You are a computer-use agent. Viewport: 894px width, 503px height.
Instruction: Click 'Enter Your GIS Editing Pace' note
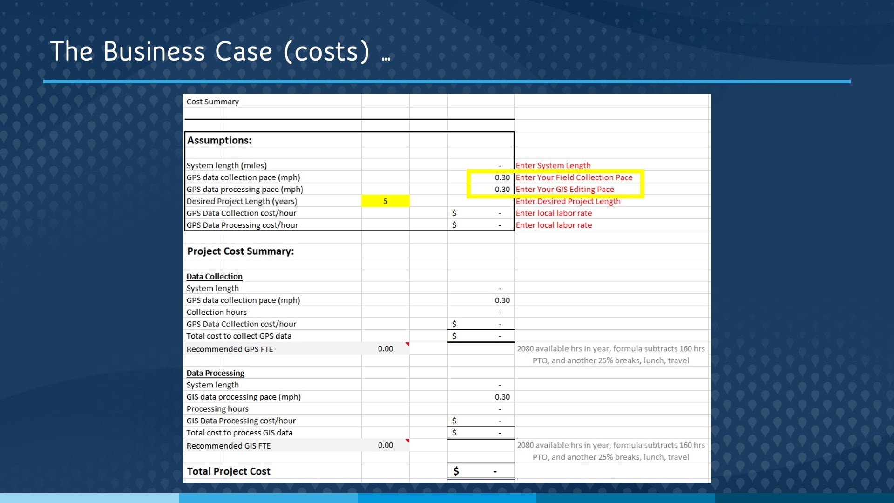(565, 190)
